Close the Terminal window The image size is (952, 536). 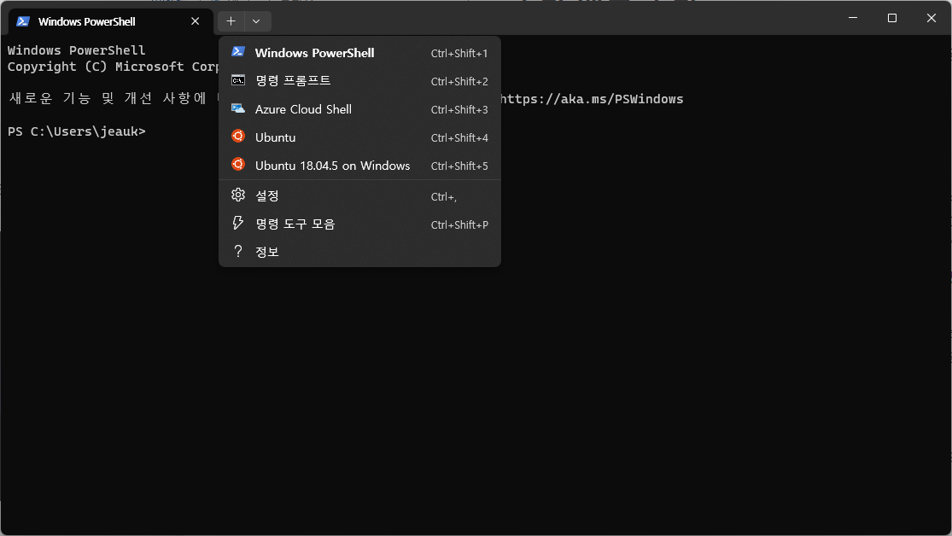[x=932, y=18]
